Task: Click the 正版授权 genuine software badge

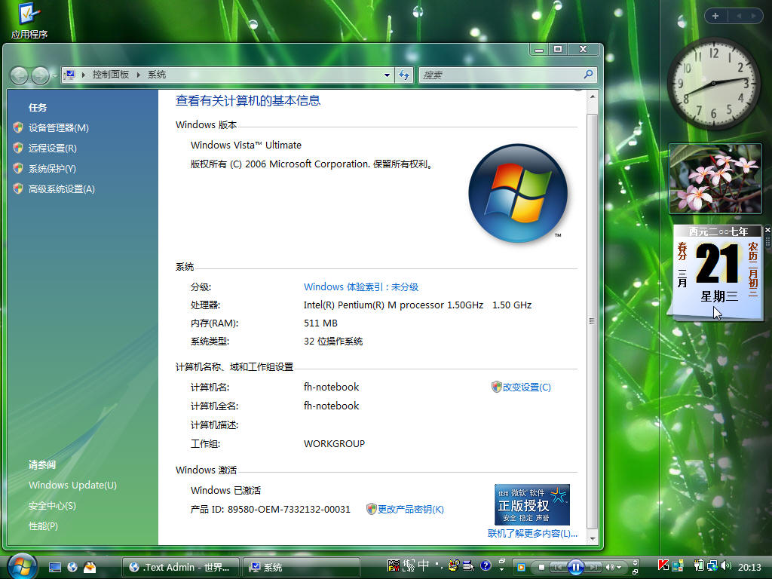Action: 532,504
